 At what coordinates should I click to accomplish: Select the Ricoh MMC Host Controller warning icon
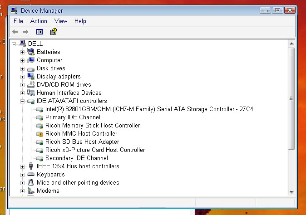pyautogui.click(x=39, y=134)
